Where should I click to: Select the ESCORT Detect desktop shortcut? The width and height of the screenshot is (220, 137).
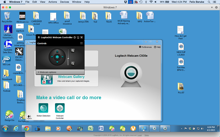tap(19, 55)
